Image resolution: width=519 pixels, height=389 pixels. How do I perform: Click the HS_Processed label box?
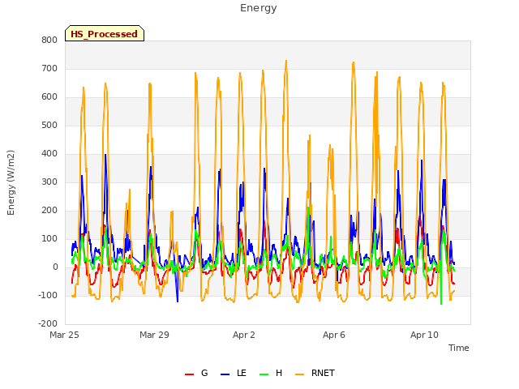click(105, 33)
